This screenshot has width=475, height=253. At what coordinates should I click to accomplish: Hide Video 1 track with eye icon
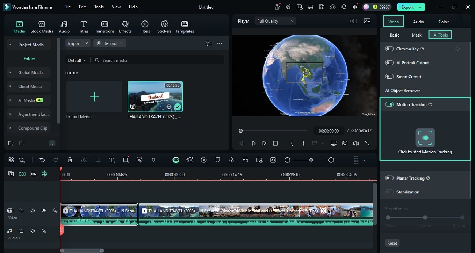(x=43, y=211)
